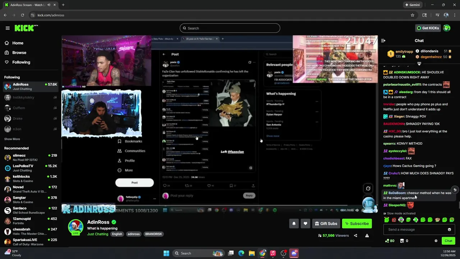Click the Get KICKs button

point(428,28)
